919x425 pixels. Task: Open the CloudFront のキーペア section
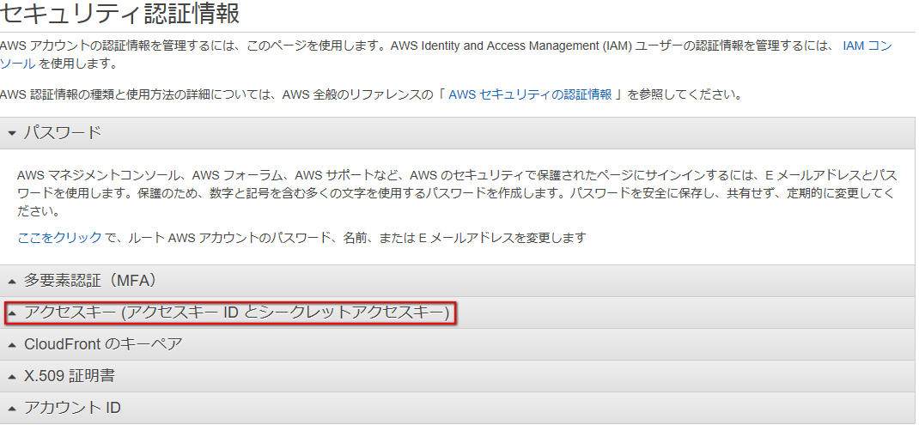pos(103,345)
